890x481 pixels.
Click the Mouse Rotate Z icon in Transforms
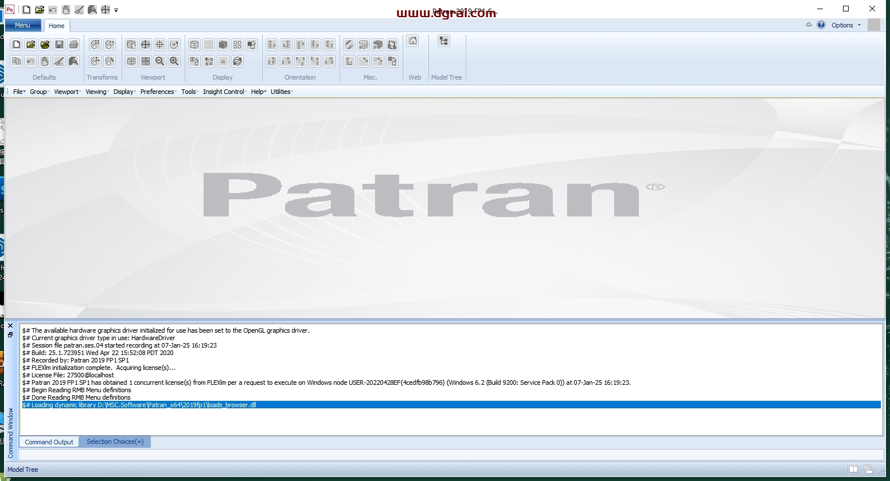pos(110,45)
